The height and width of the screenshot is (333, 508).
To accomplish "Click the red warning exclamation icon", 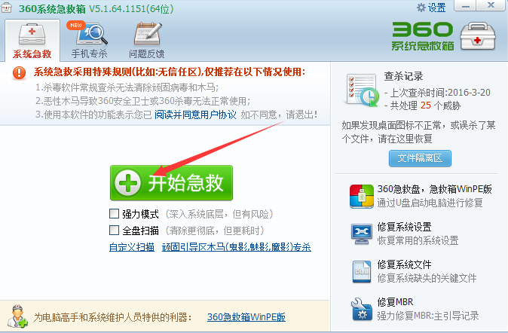I will pyautogui.click(x=19, y=72).
